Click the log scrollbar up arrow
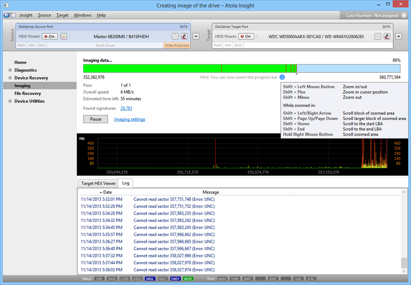The height and width of the screenshot is (285, 411). (404, 192)
